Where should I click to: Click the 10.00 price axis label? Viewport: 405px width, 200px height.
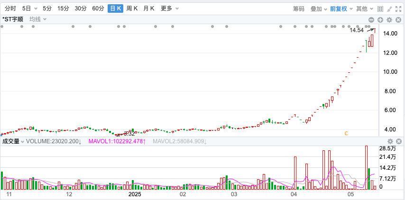[390, 72]
